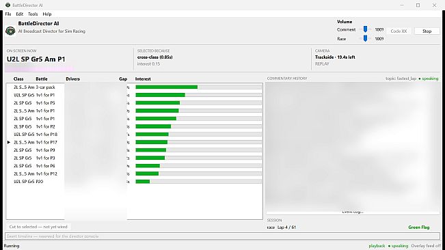Click the Event log label
The width and height of the screenshot is (445, 250).
pos(353,212)
